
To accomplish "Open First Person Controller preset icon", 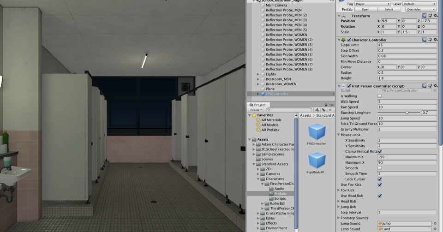I will (430, 86).
